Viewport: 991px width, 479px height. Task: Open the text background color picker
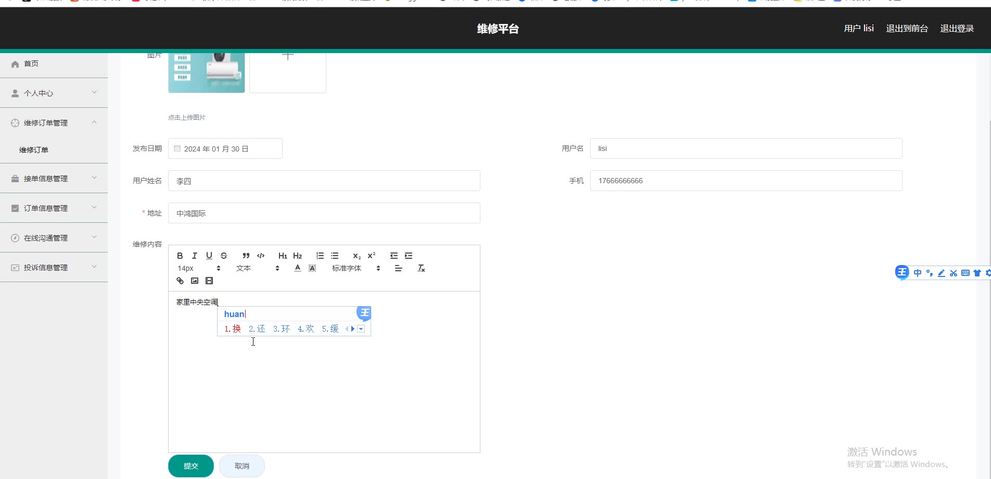point(312,268)
